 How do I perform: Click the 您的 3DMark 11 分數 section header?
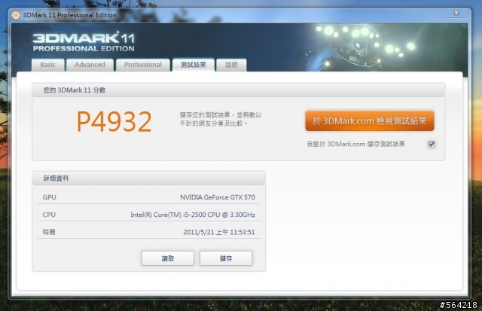239,90
